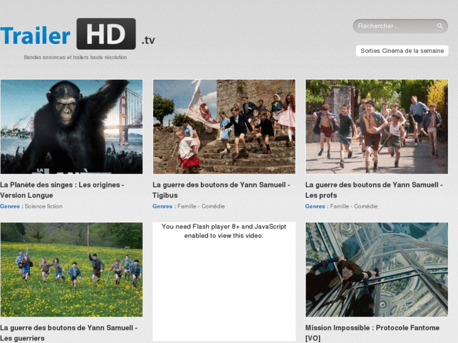The width and height of the screenshot is (458, 343).
Task: Open Sorties Cinéma de la semaine
Action: (402, 51)
